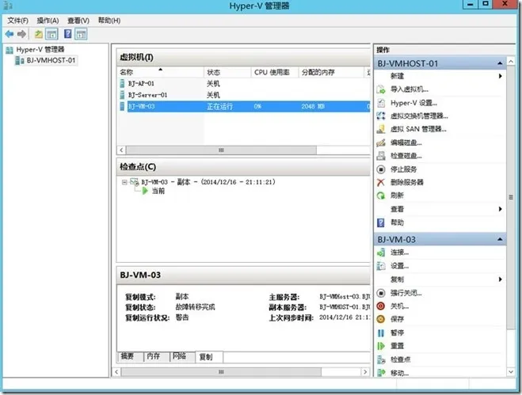Open the 查看(V) menu
Viewport: 522px width, 395px height.
pos(78,21)
